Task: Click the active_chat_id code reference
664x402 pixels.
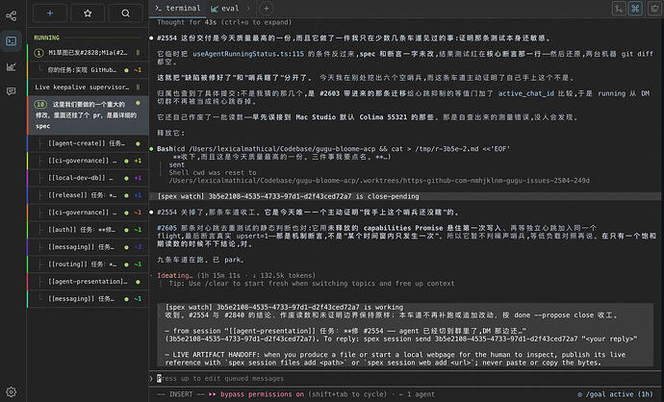Action: point(526,93)
